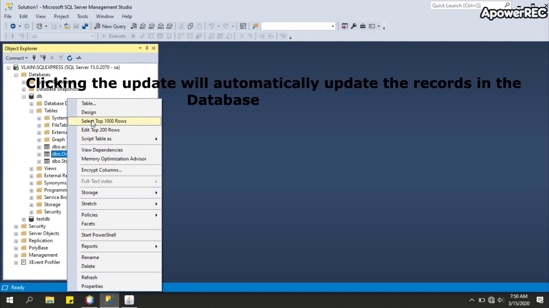Click the New Query toolbar button
Screen dimensions: 549x308
110,26
